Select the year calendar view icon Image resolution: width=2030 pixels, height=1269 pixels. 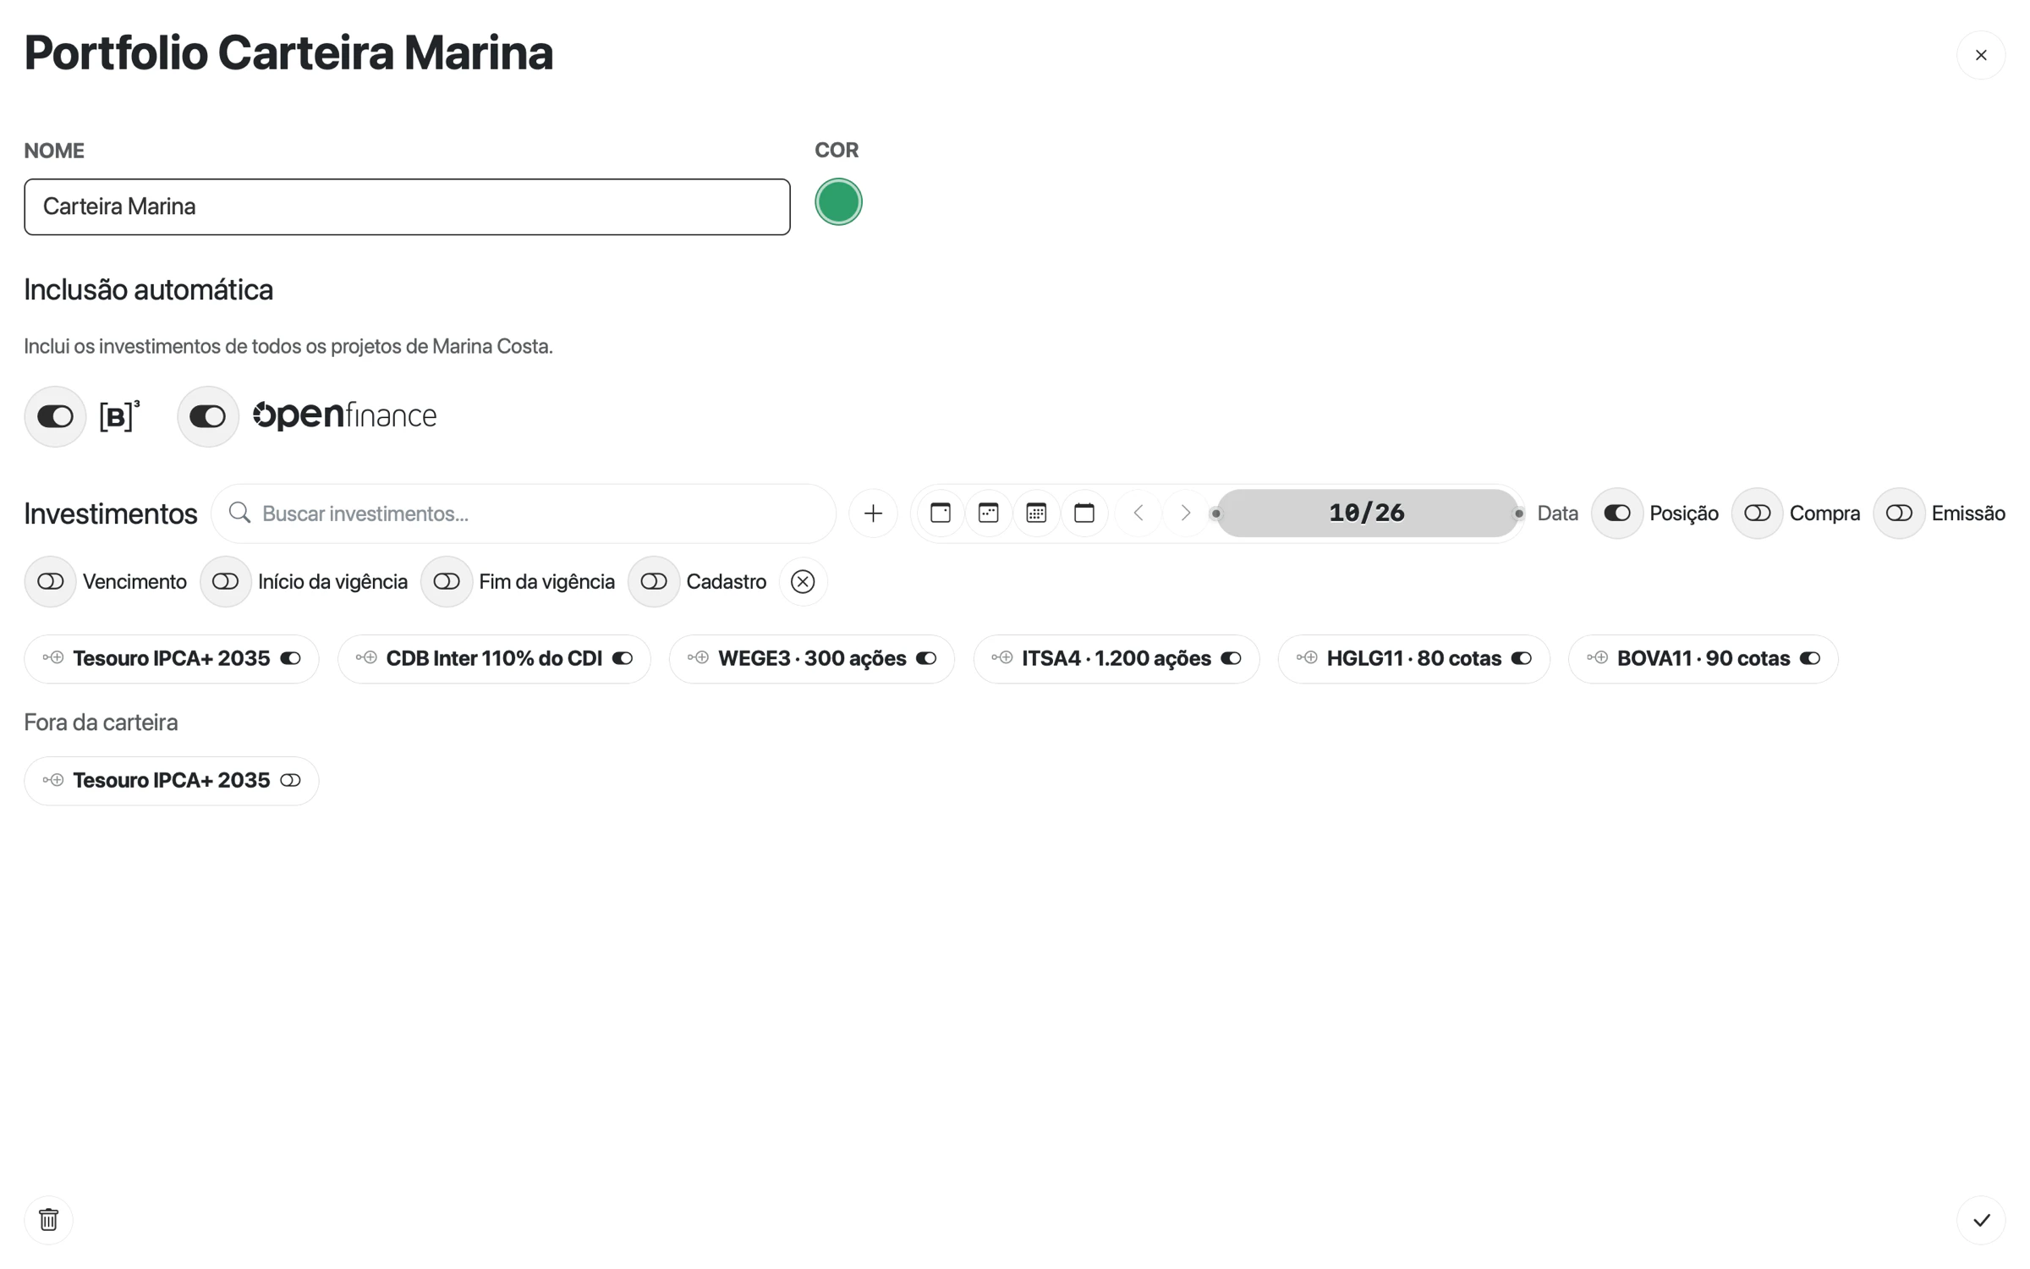1084,513
